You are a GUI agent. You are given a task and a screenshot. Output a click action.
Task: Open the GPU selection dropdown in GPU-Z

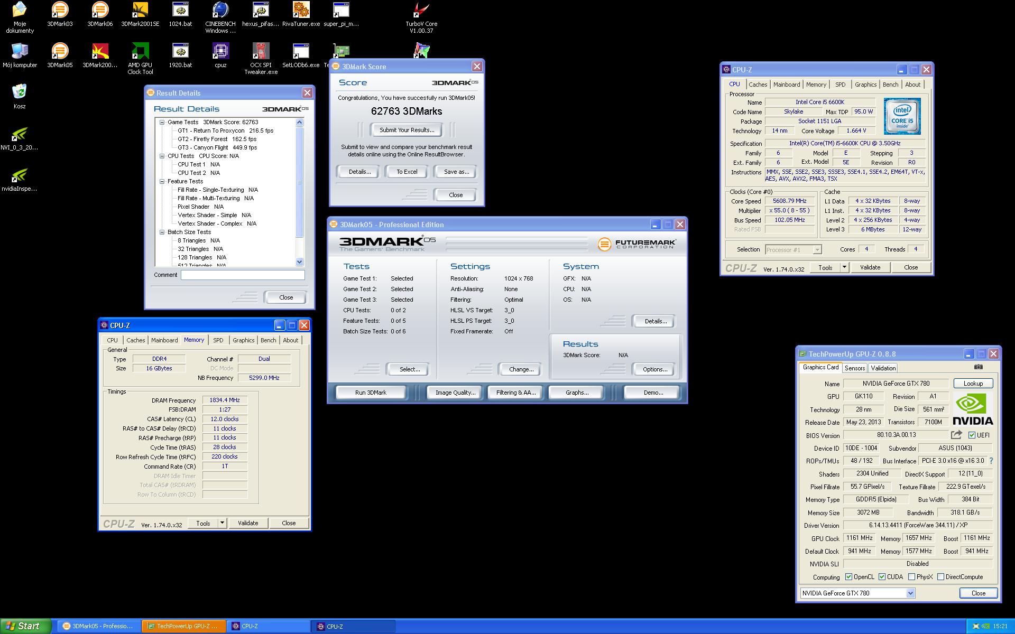[910, 593]
